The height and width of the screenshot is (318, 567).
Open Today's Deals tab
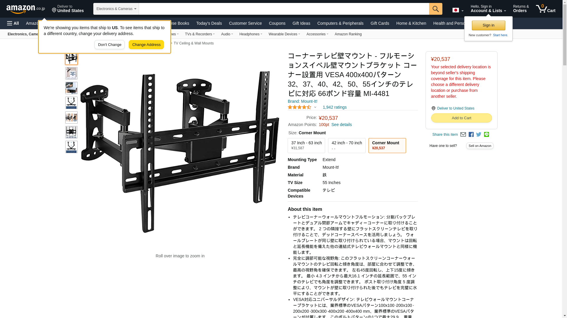coord(209,23)
